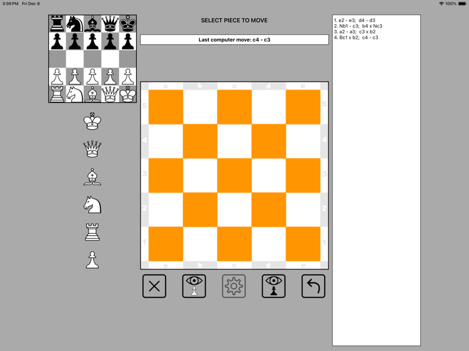Click the 'Last computer move: c4 - c3' field

(234, 39)
